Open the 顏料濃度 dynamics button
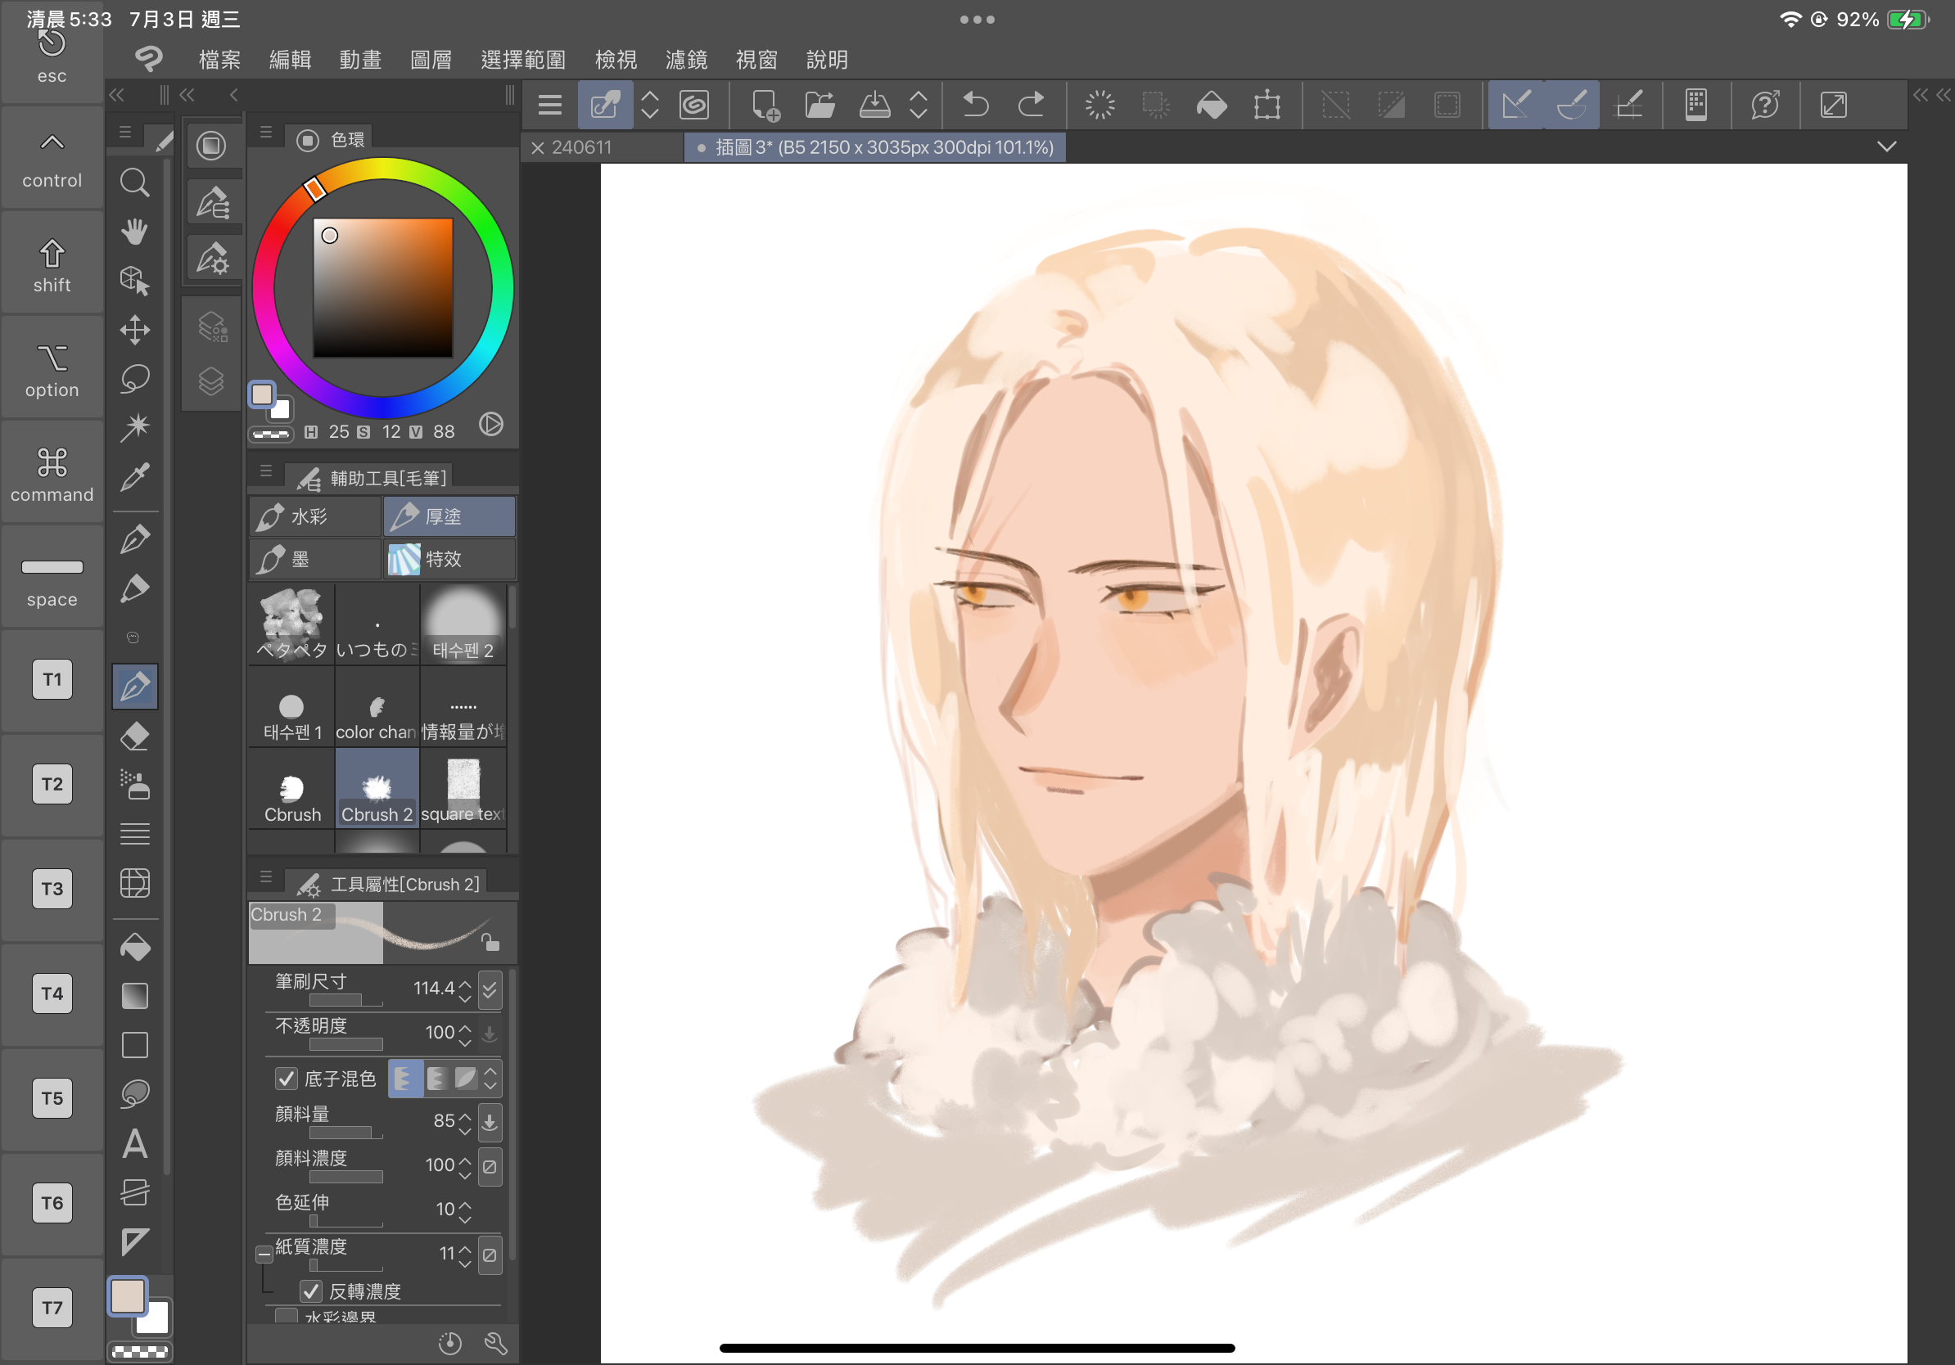1955x1365 pixels. click(490, 1167)
